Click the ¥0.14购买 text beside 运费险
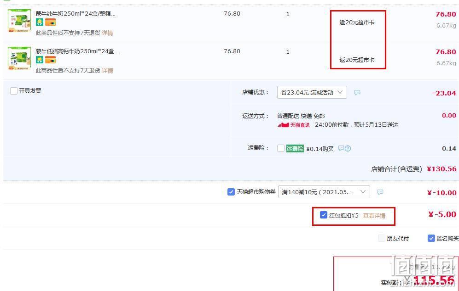459x291 pixels. pyautogui.click(x=320, y=149)
